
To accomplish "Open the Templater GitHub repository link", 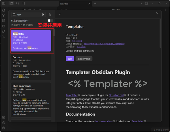I will coord(104,44).
